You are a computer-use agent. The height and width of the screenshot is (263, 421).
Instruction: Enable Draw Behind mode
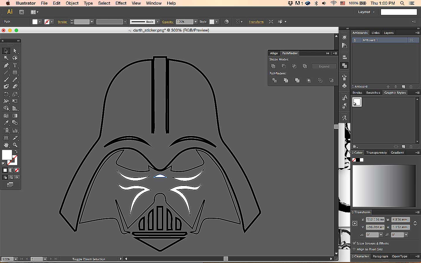(x=11, y=177)
